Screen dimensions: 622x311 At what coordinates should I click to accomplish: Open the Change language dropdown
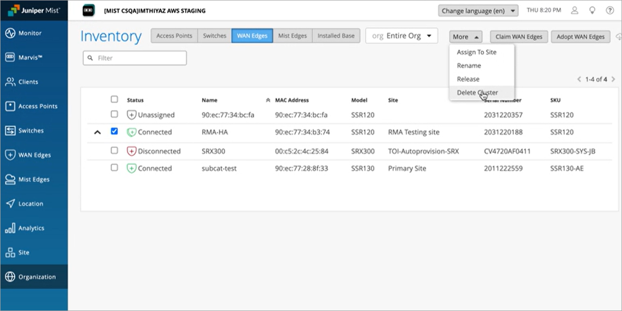[x=478, y=11]
